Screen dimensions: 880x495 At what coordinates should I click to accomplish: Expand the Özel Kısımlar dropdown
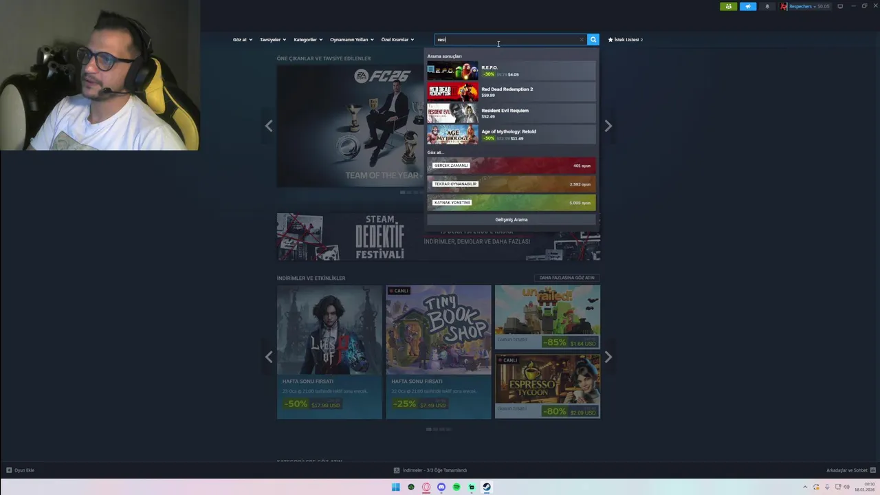[398, 40]
